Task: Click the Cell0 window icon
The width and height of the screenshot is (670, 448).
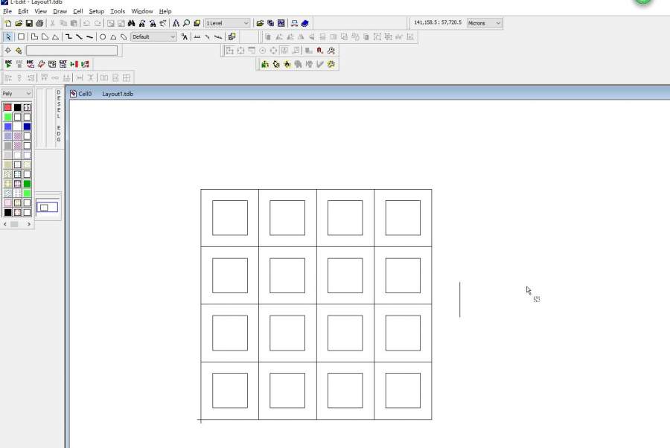Action: [73, 94]
